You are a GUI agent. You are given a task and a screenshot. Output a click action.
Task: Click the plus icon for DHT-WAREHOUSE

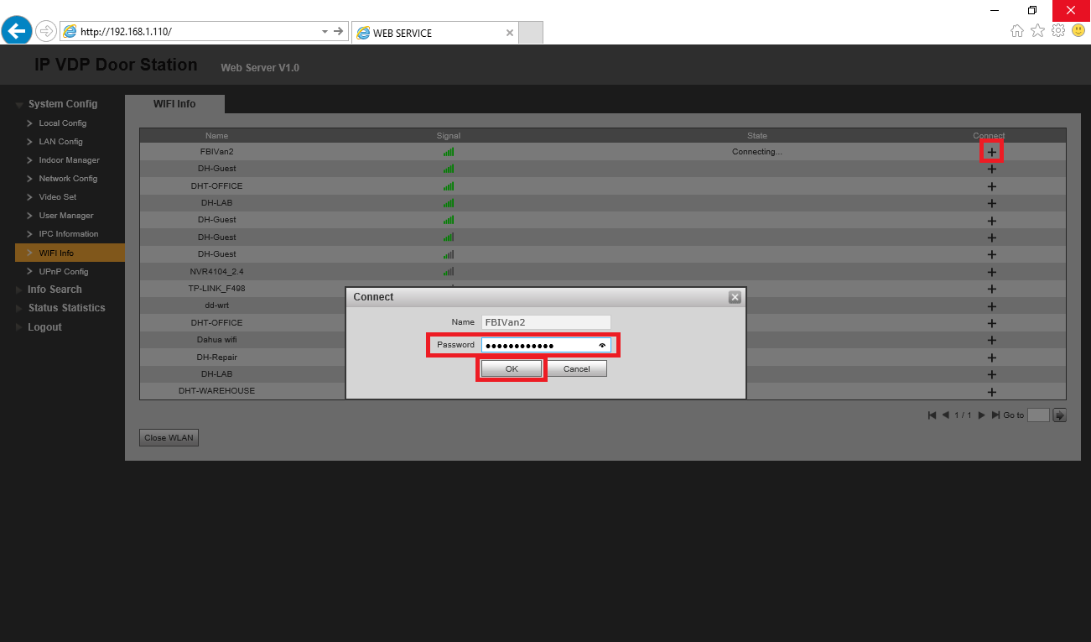pos(992,392)
